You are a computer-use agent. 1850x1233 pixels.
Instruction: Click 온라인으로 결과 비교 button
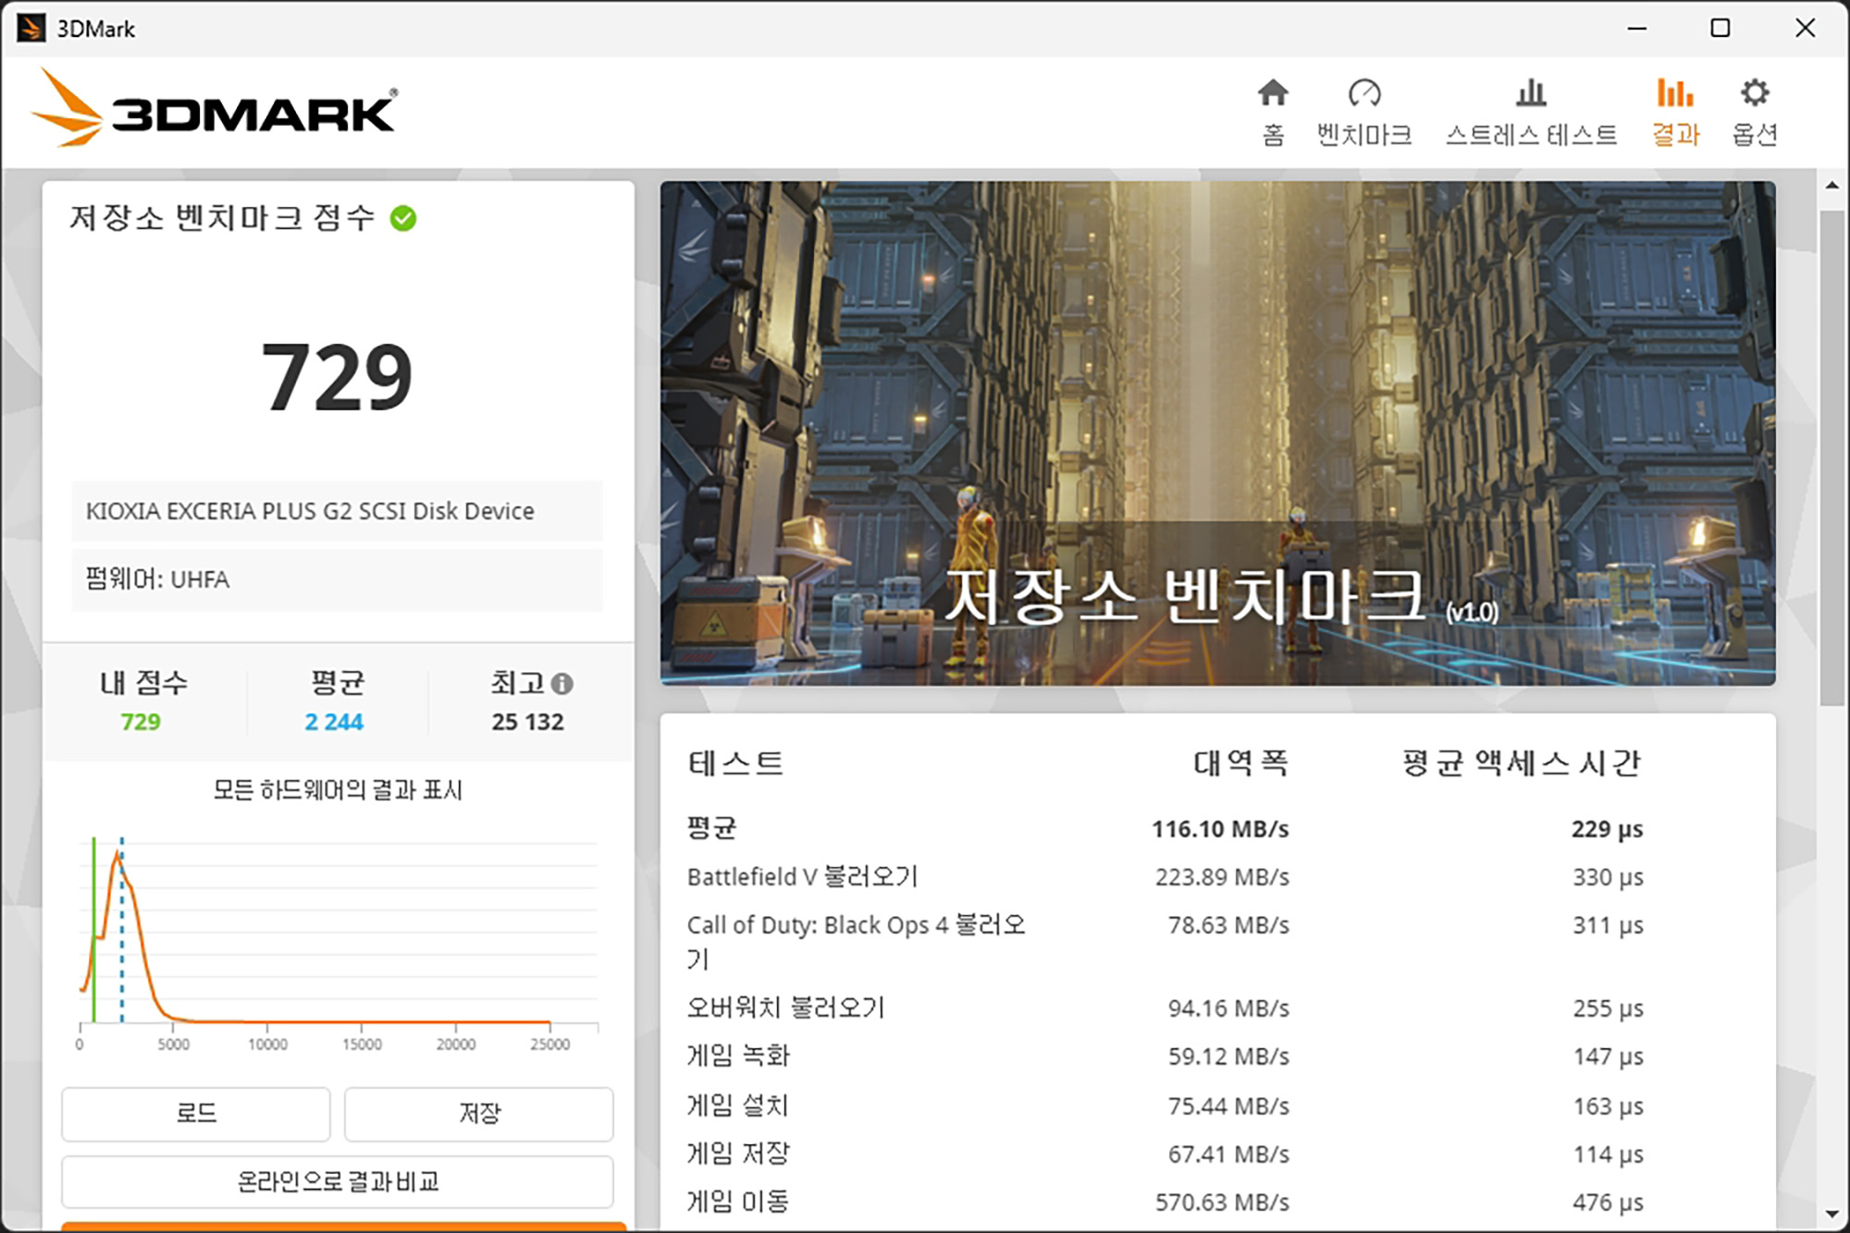[x=338, y=1181]
